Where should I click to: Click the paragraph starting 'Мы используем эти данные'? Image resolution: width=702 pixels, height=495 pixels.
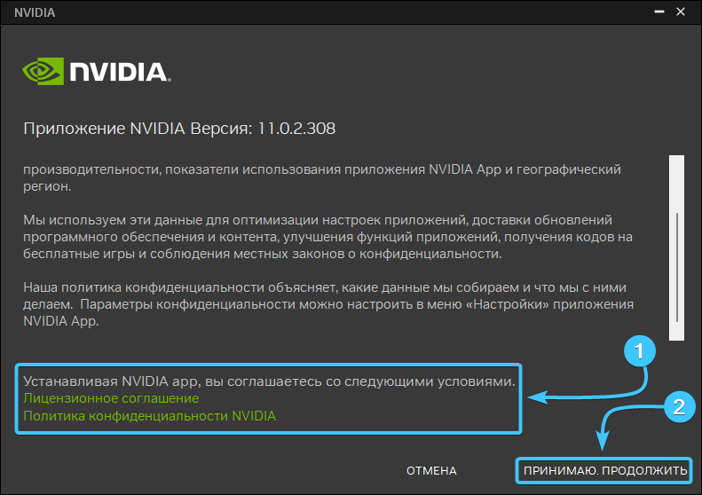327,237
